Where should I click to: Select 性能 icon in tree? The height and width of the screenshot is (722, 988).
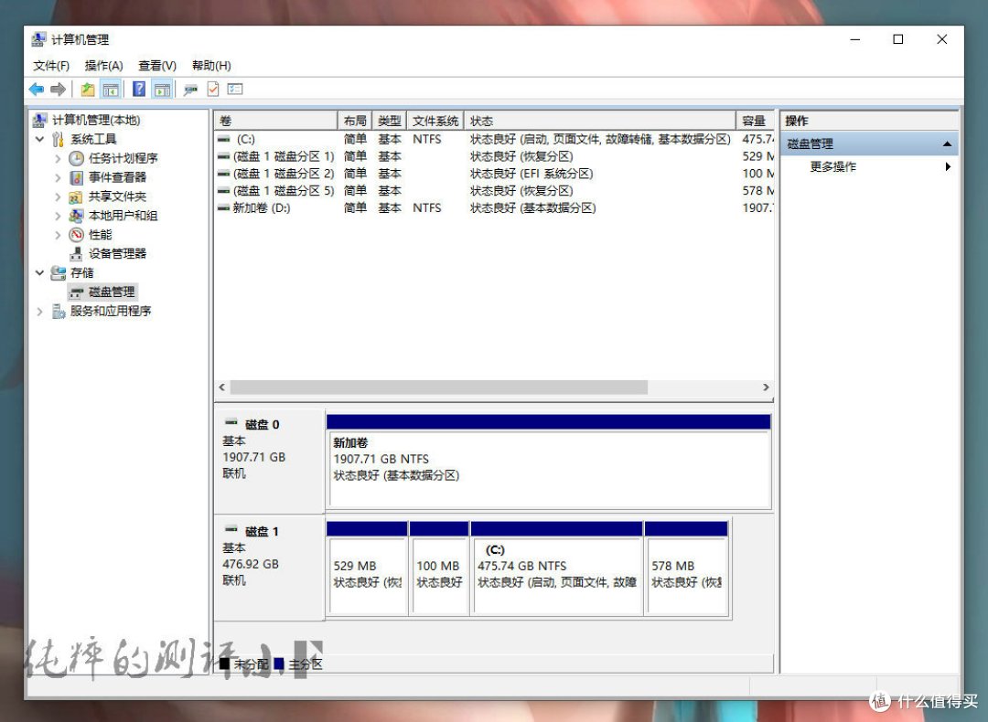click(76, 235)
